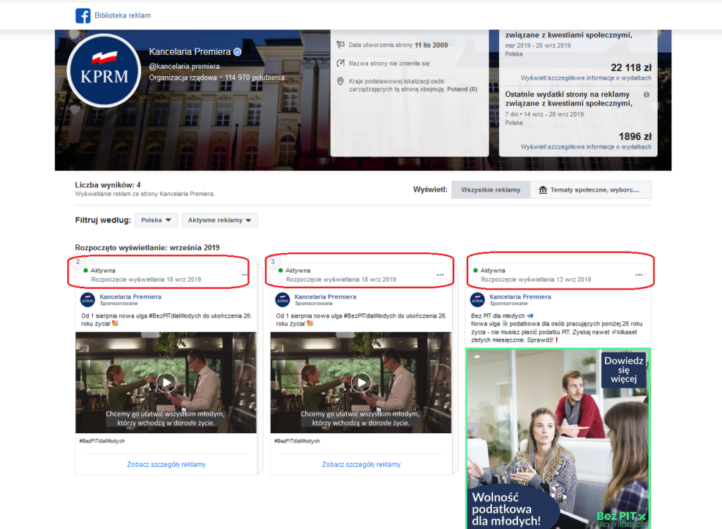
Task: Click the '22 118 zł' spending amount
Action: 631,68
